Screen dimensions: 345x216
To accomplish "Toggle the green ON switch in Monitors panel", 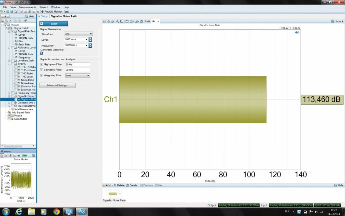I will pyautogui.click(x=25, y=155).
